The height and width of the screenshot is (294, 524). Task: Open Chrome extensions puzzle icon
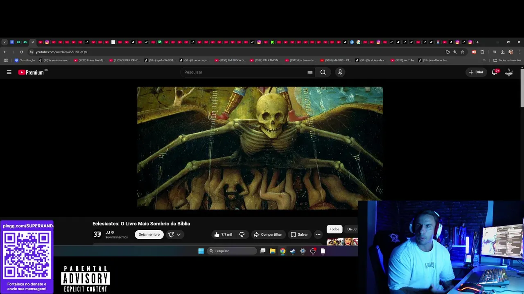482,52
